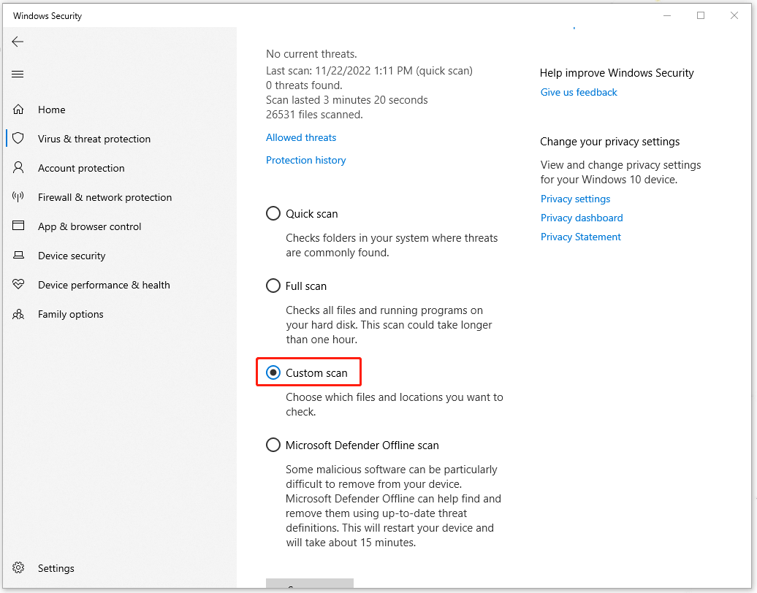
Task: Open the Protection history link
Action: [x=305, y=160]
